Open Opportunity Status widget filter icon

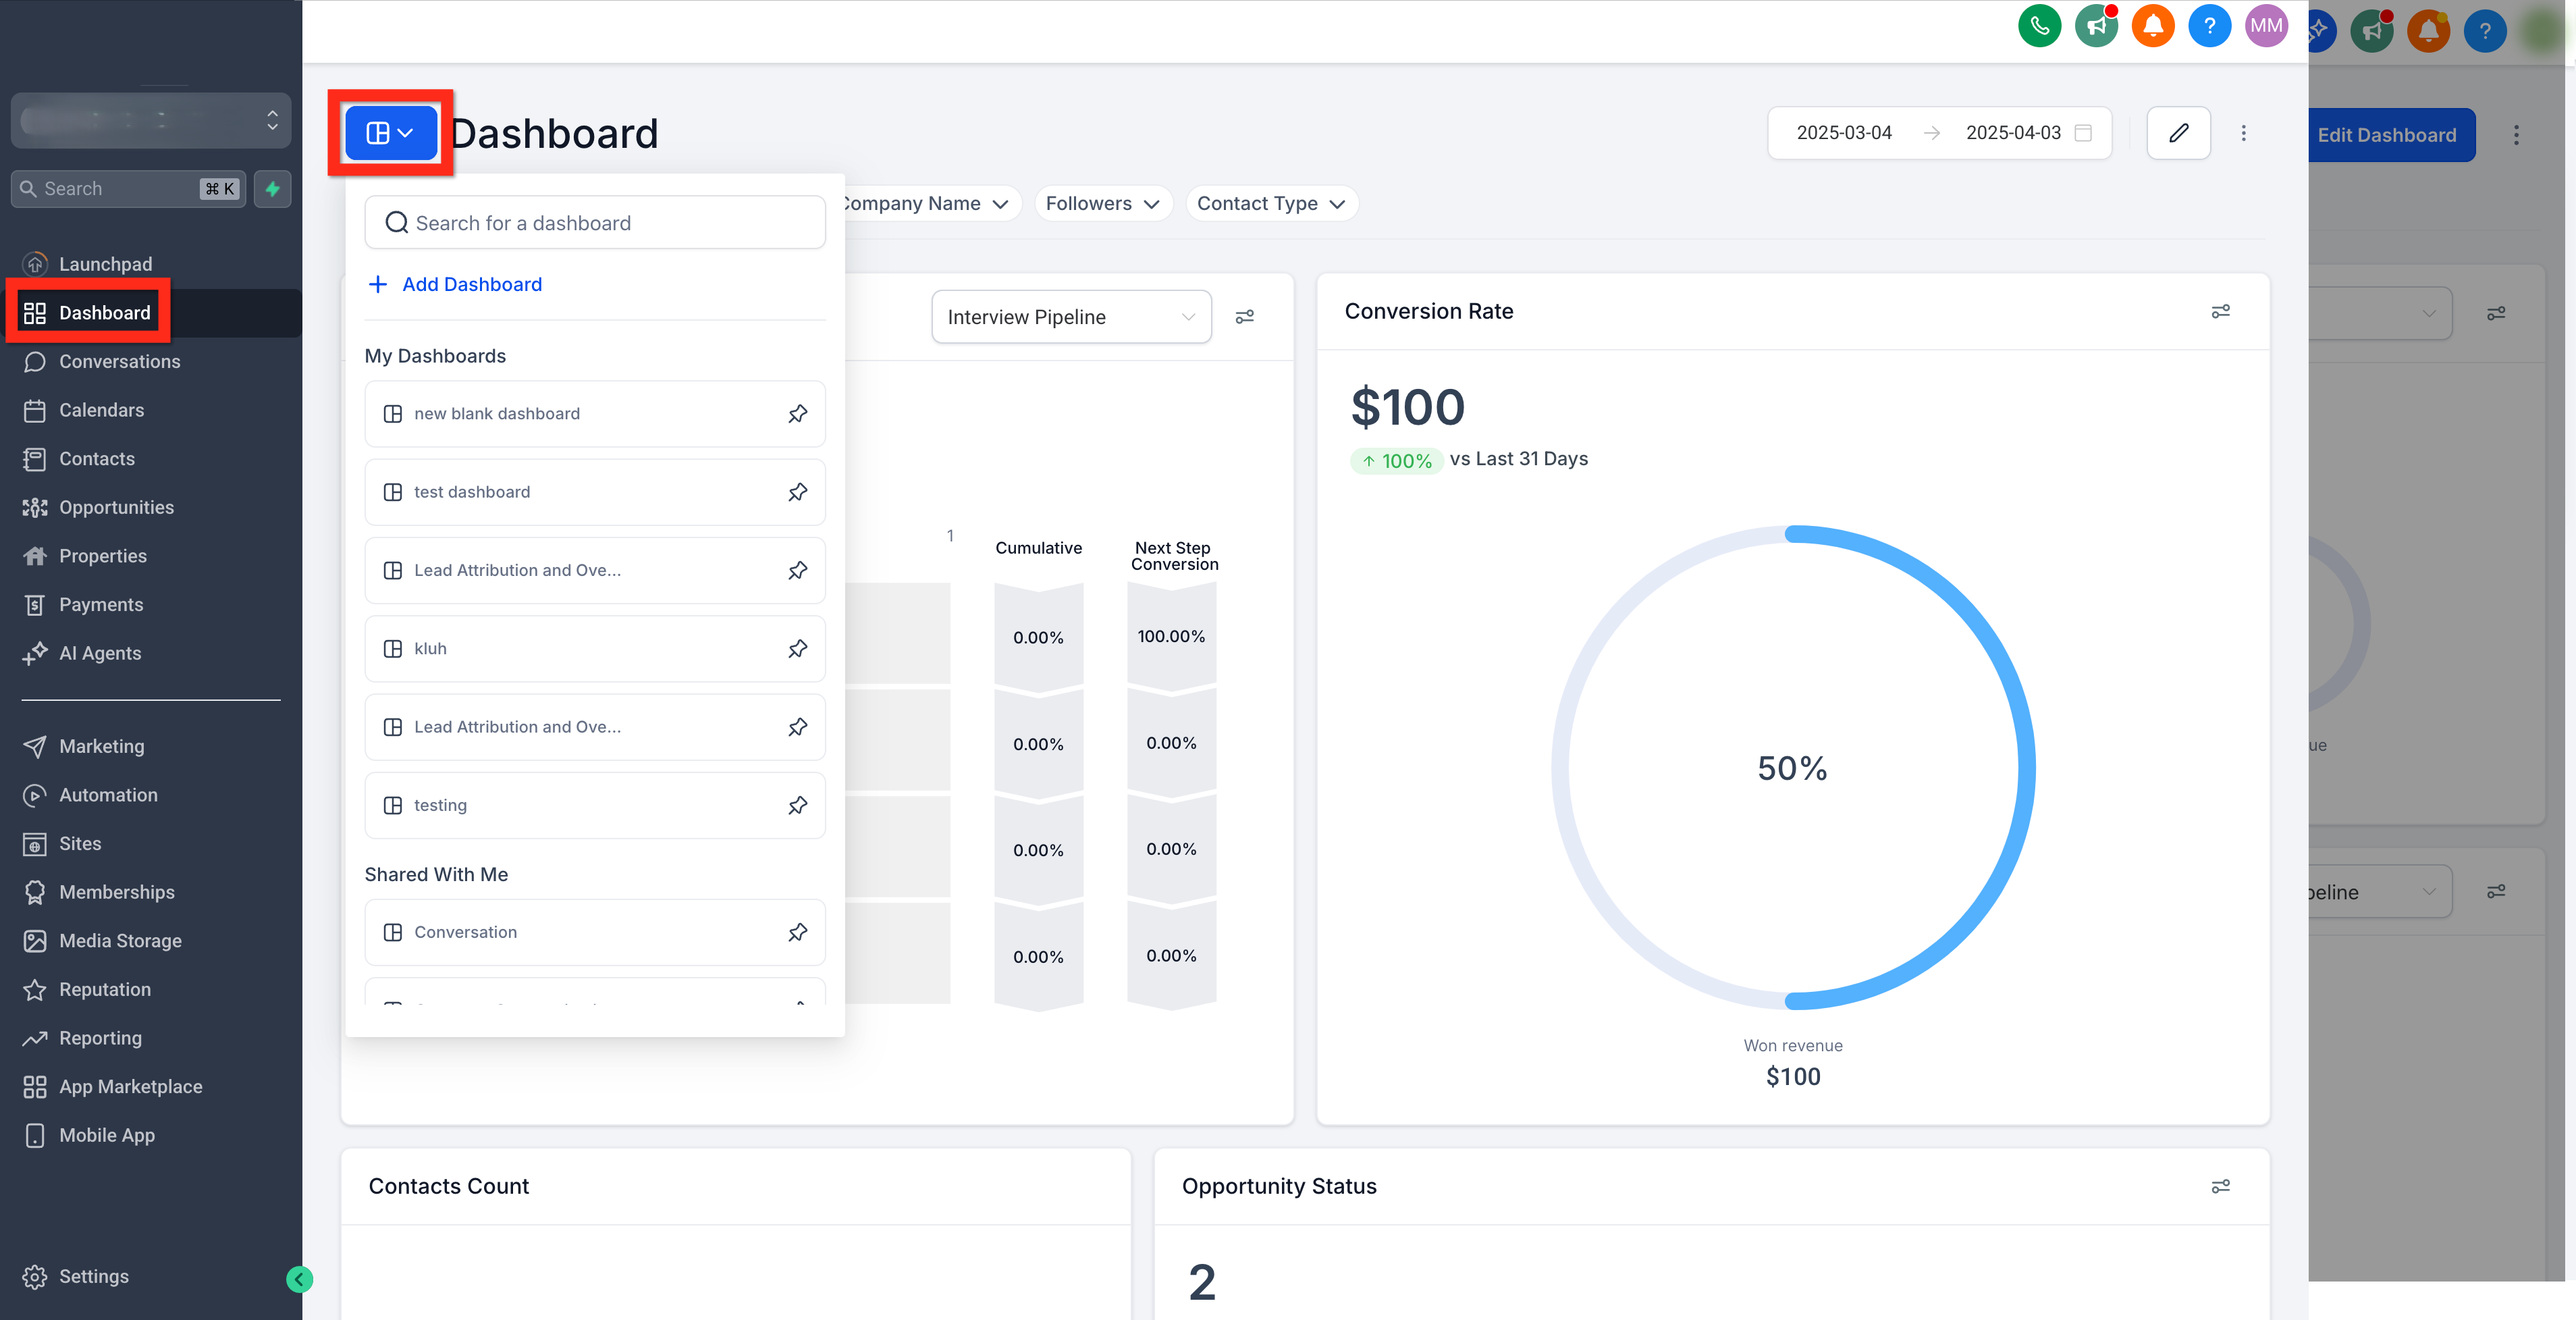[2220, 1186]
